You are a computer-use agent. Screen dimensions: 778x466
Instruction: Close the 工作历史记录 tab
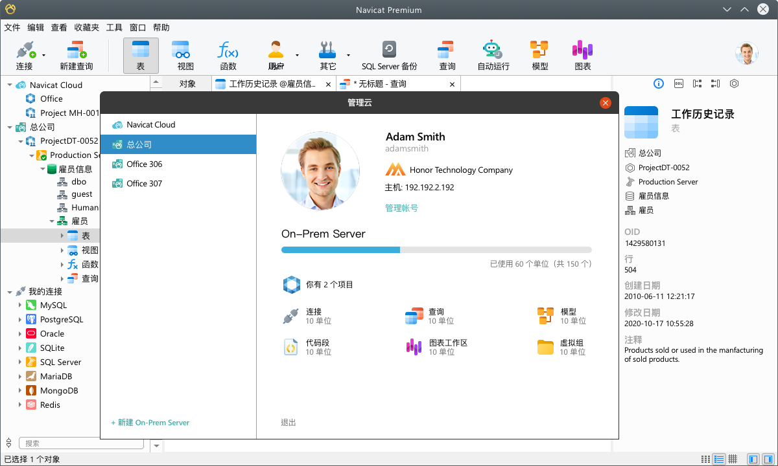328,84
